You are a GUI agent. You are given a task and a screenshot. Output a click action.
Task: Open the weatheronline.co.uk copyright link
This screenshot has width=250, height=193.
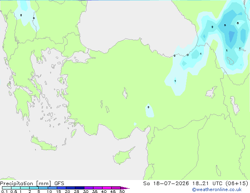(x=216, y=189)
